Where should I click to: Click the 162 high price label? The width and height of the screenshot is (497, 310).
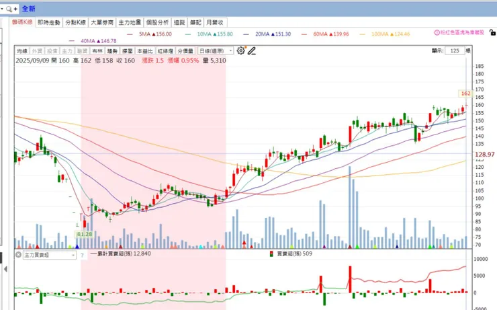click(465, 93)
